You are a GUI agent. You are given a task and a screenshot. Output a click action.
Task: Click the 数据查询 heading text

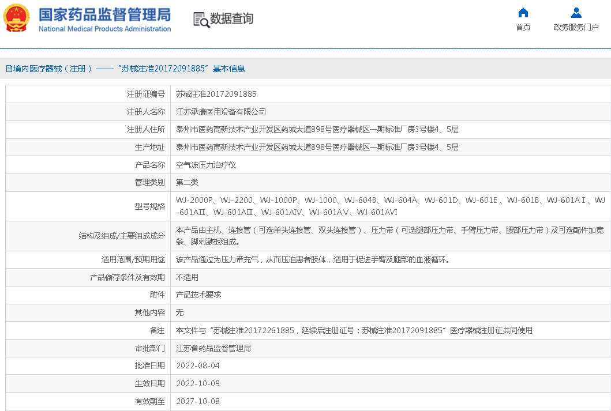click(231, 19)
